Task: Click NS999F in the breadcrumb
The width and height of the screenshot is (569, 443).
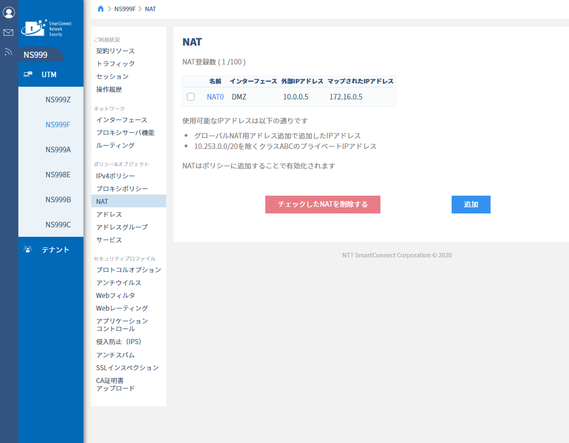Action: [x=125, y=9]
